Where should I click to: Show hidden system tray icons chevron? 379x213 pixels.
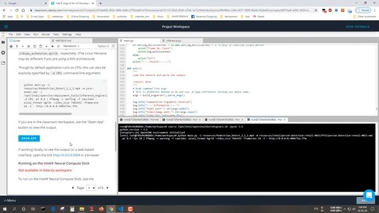click(x=345, y=209)
